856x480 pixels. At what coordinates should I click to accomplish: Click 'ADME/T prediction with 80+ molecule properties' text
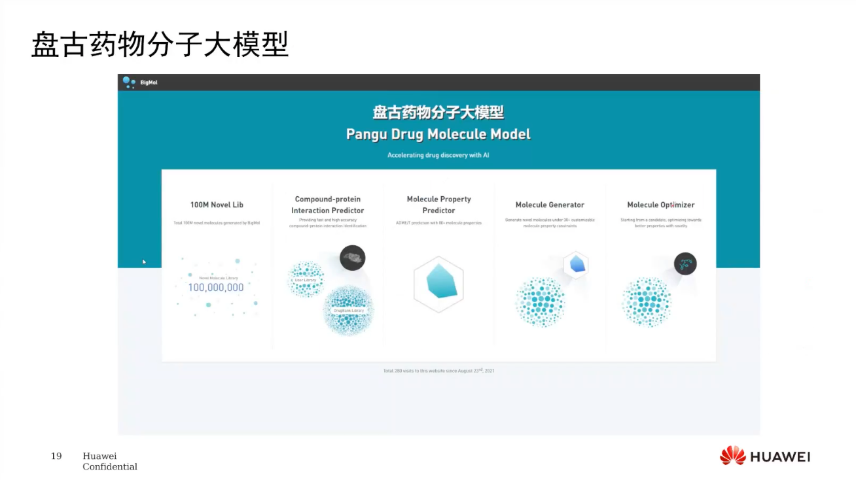(x=438, y=223)
